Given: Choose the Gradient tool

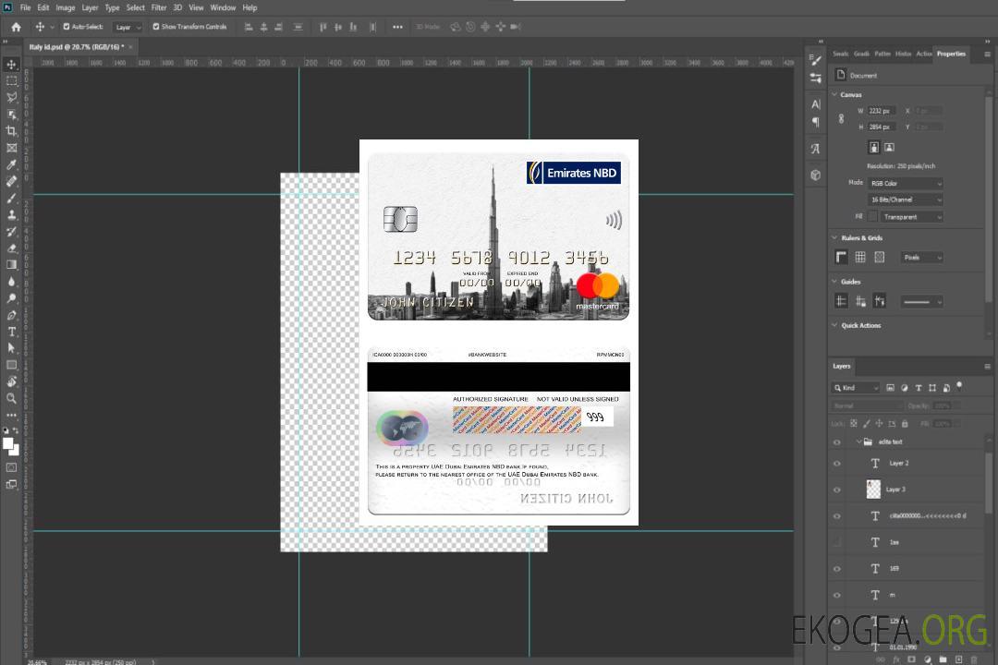Looking at the screenshot, I should tap(12, 265).
